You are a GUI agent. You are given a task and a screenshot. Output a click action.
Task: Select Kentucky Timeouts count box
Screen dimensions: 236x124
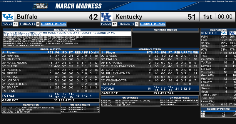[x=137, y=24]
